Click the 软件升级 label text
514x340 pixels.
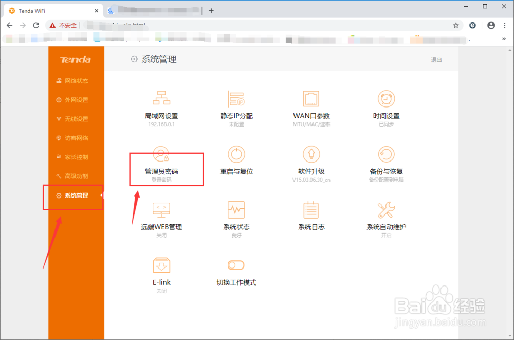pyautogui.click(x=311, y=171)
